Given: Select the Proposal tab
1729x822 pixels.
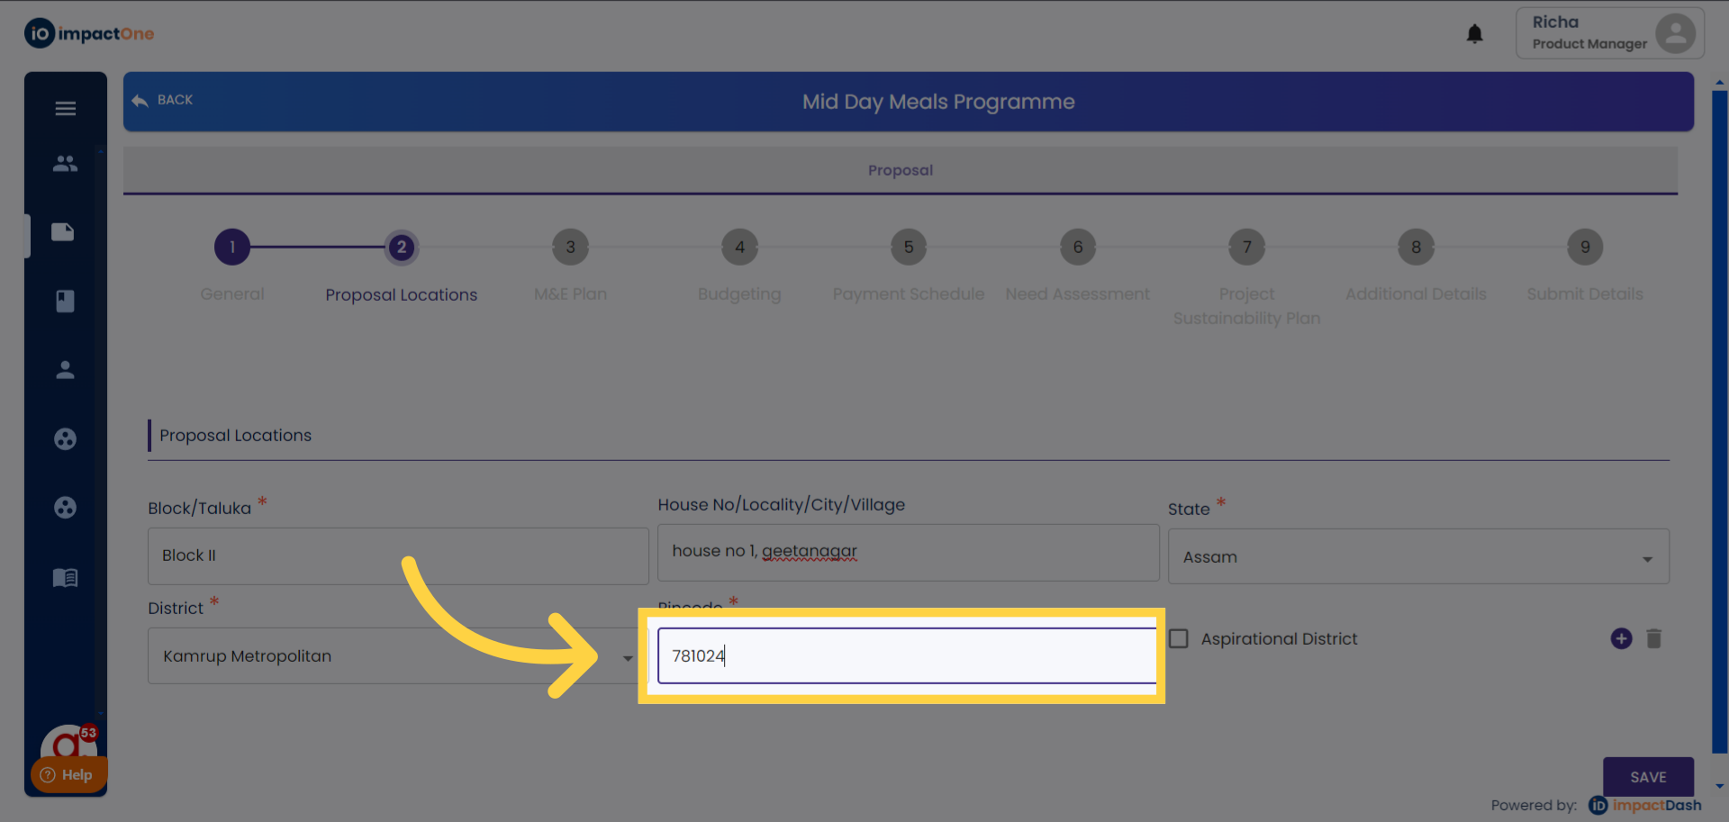Looking at the screenshot, I should pos(900,170).
